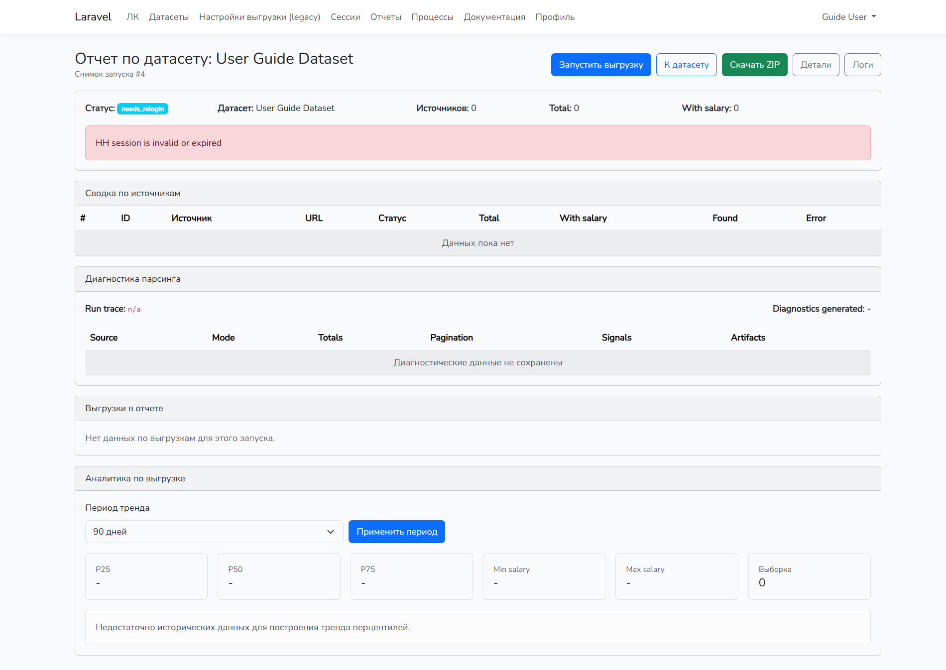Open the ЛК navigation item
Screen dimensions: 946x670
[132, 17]
